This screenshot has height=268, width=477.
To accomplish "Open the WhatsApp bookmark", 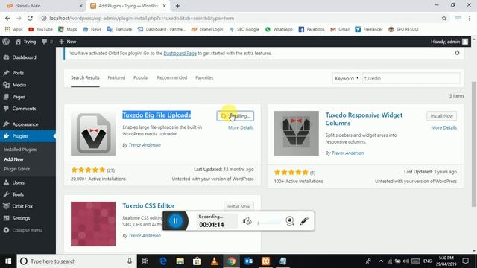I will coord(279,29).
